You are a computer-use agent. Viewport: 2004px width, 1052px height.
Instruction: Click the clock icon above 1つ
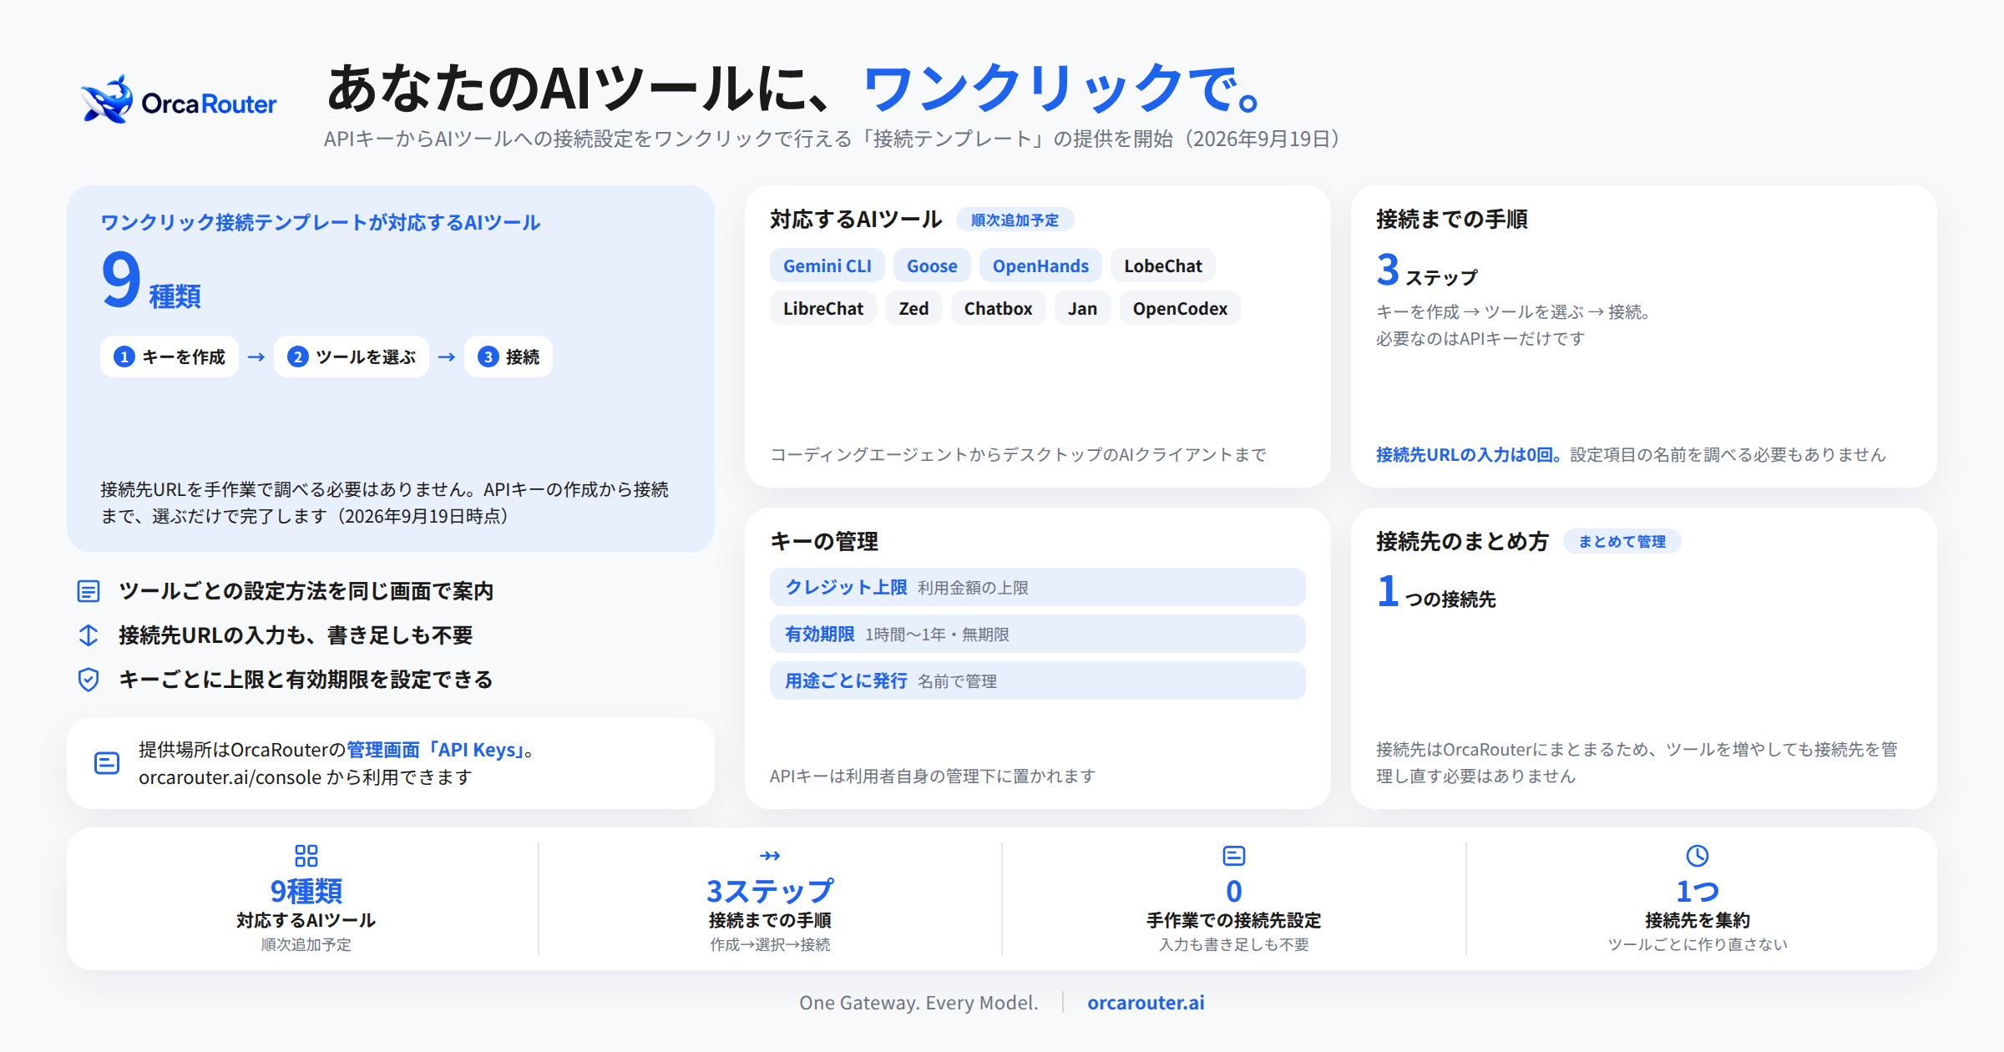click(1698, 856)
